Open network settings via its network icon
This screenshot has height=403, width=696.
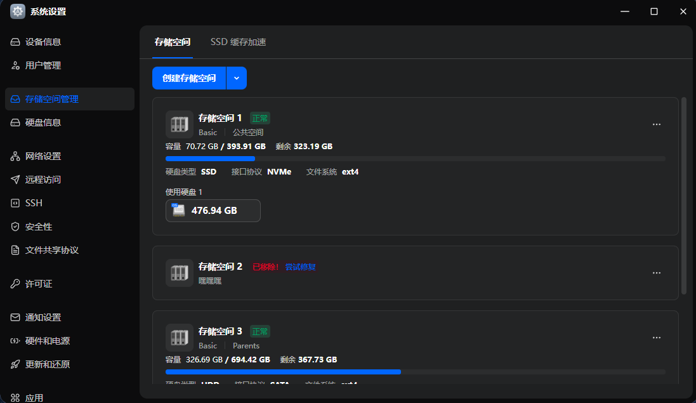click(x=15, y=156)
